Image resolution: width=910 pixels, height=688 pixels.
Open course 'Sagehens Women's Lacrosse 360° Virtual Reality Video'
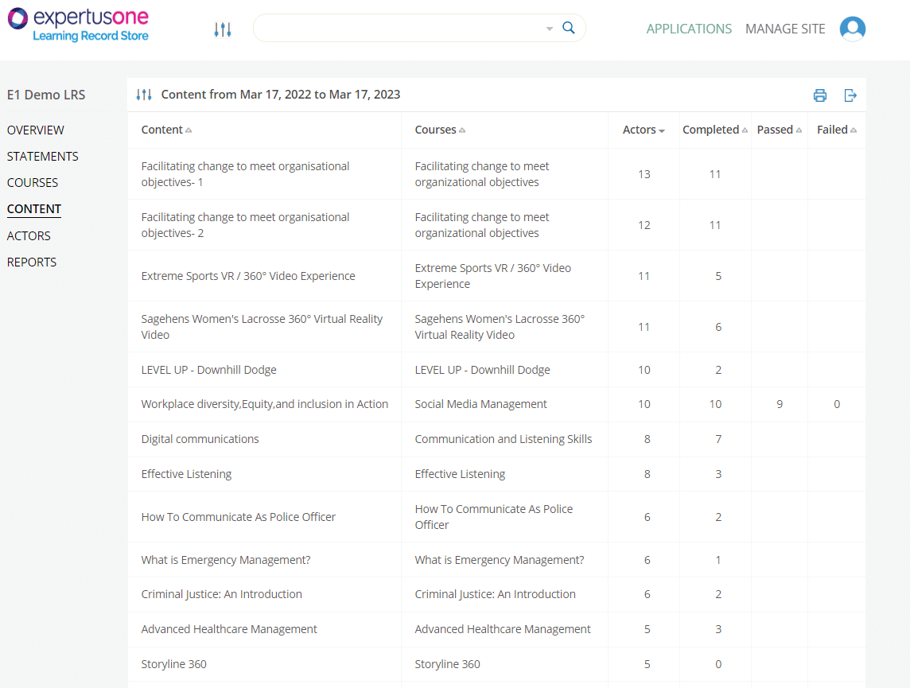pyautogui.click(x=500, y=327)
